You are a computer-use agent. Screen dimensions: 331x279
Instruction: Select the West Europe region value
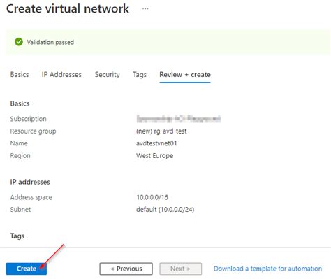pyautogui.click(x=155, y=156)
